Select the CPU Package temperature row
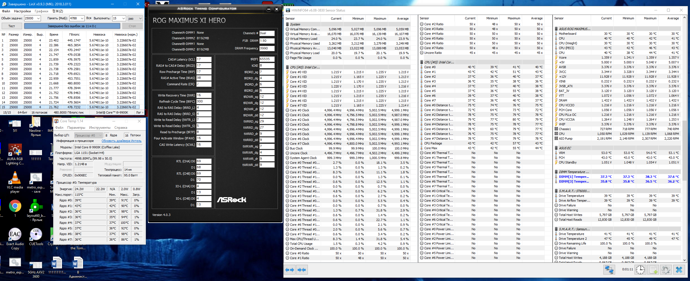690x281 pixels. pyautogui.click(x=482, y=143)
